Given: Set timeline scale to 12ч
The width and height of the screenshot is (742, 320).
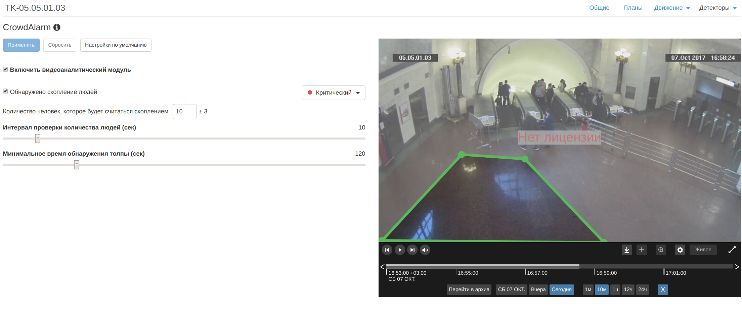Looking at the screenshot, I should point(628,289).
